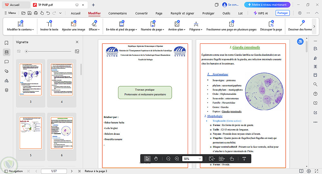Click Retour à la page 3 link

pyautogui.click(x=96, y=171)
